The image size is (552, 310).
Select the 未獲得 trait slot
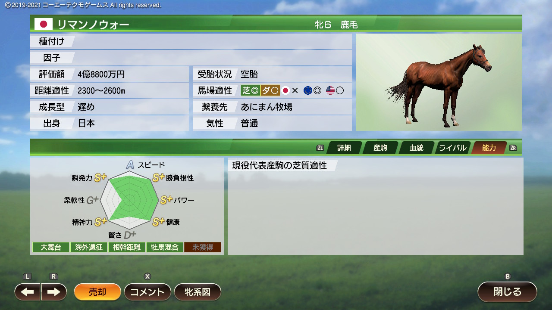[203, 247]
